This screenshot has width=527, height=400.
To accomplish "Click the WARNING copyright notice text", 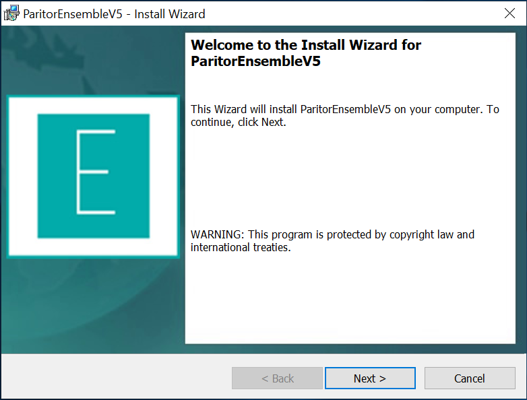I will pyautogui.click(x=332, y=241).
